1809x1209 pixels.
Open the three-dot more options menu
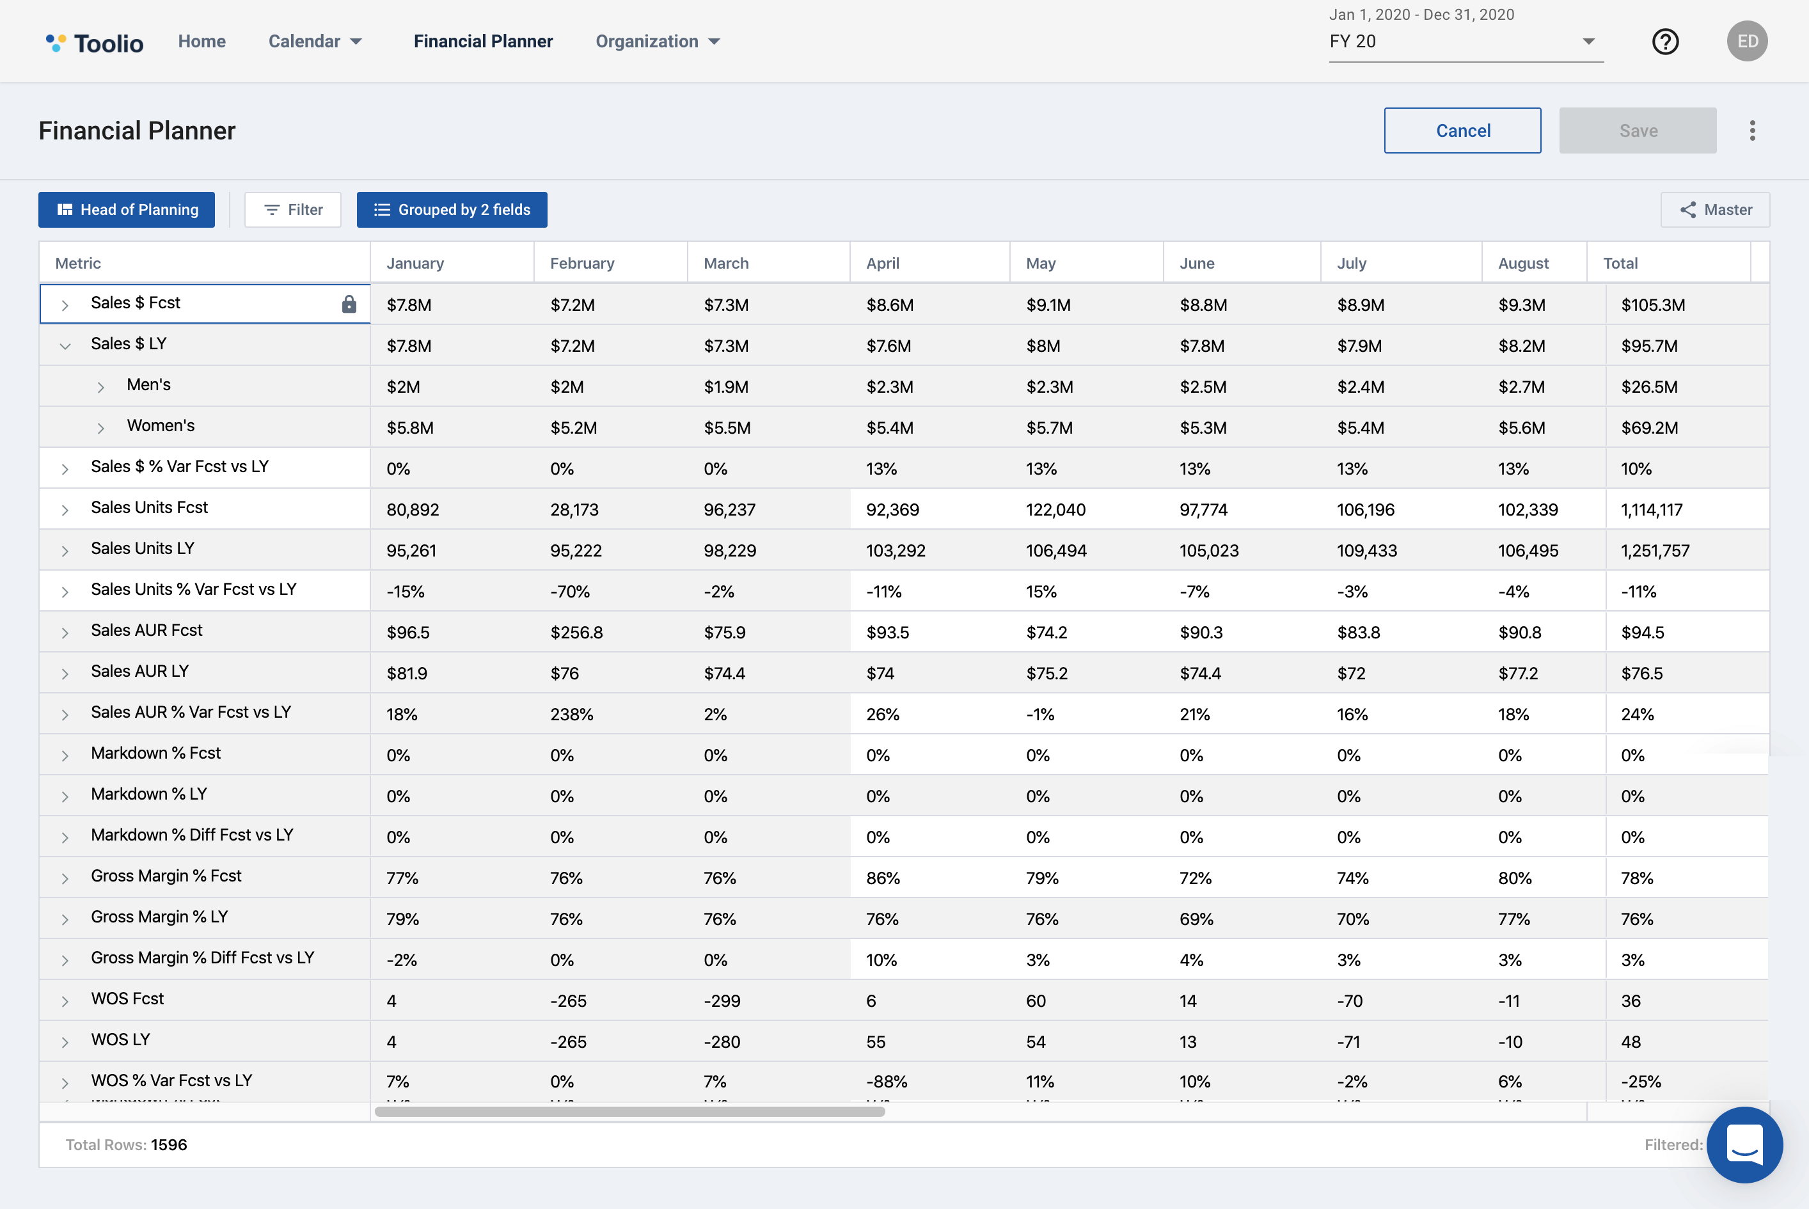click(x=1753, y=130)
